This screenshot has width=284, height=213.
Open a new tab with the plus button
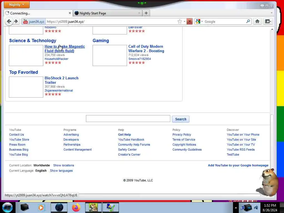coord(146,13)
